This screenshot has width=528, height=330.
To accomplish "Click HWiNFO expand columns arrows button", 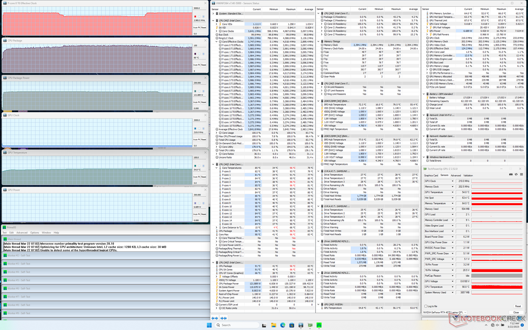I will [x=215, y=318].
